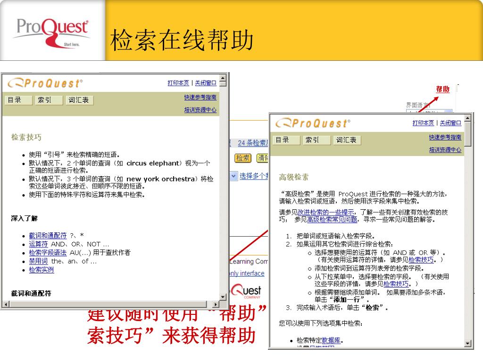Click left arrow of horizontal scrollbar

tap(6, 304)
